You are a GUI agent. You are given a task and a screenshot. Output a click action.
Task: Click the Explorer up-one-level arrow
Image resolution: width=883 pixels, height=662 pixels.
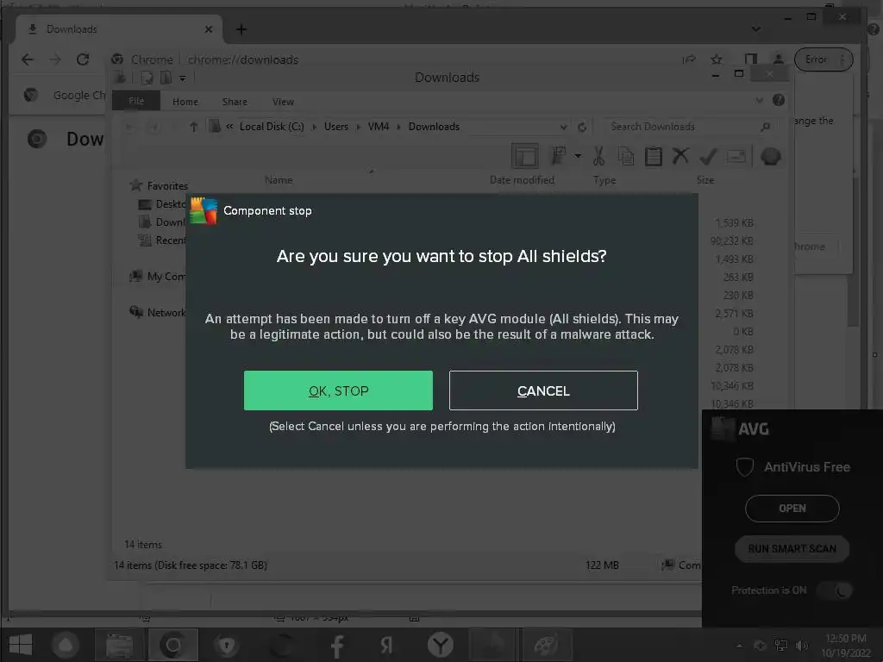click(x=193, y=127)
